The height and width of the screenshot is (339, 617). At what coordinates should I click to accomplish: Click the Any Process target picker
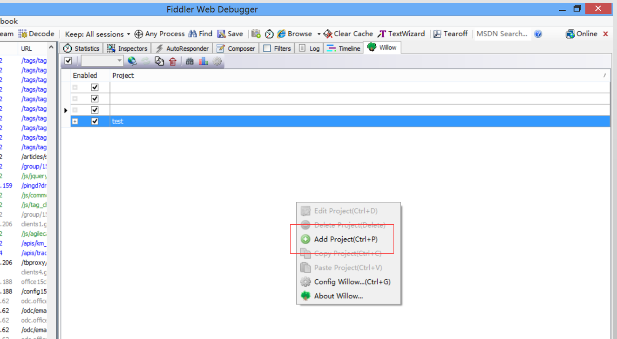click(160, 34)
